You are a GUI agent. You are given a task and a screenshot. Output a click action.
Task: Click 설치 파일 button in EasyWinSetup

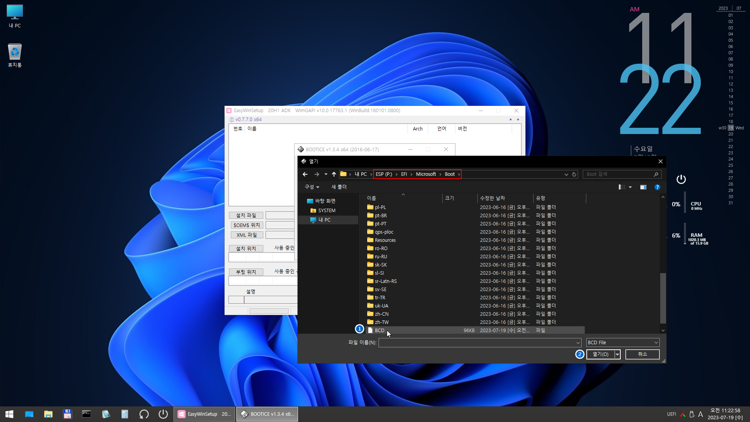pyautogui.click(x=246, y=216)
